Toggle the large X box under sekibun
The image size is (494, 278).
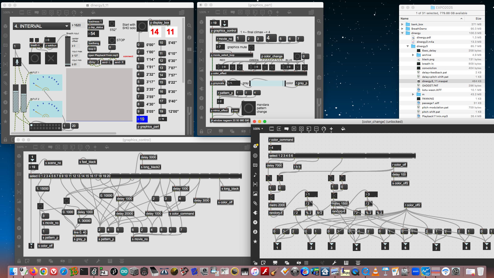(x=51, y=58)
